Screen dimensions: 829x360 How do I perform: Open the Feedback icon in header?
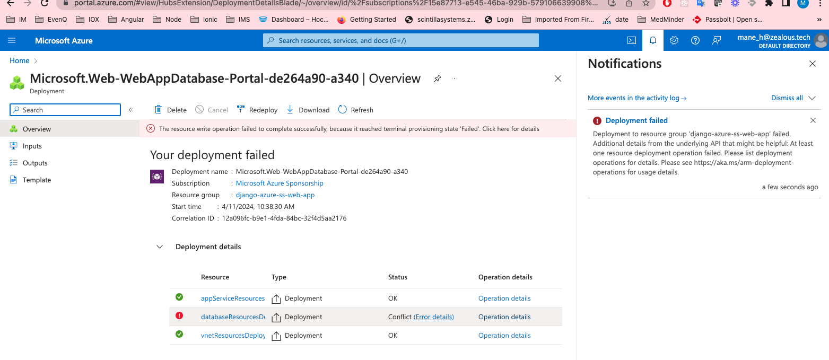point(717,40)
